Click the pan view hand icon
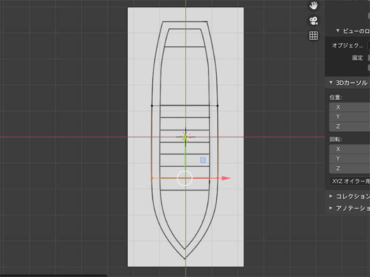The width and height of the screenshot is (370, 277). click(x=313, y=5)
